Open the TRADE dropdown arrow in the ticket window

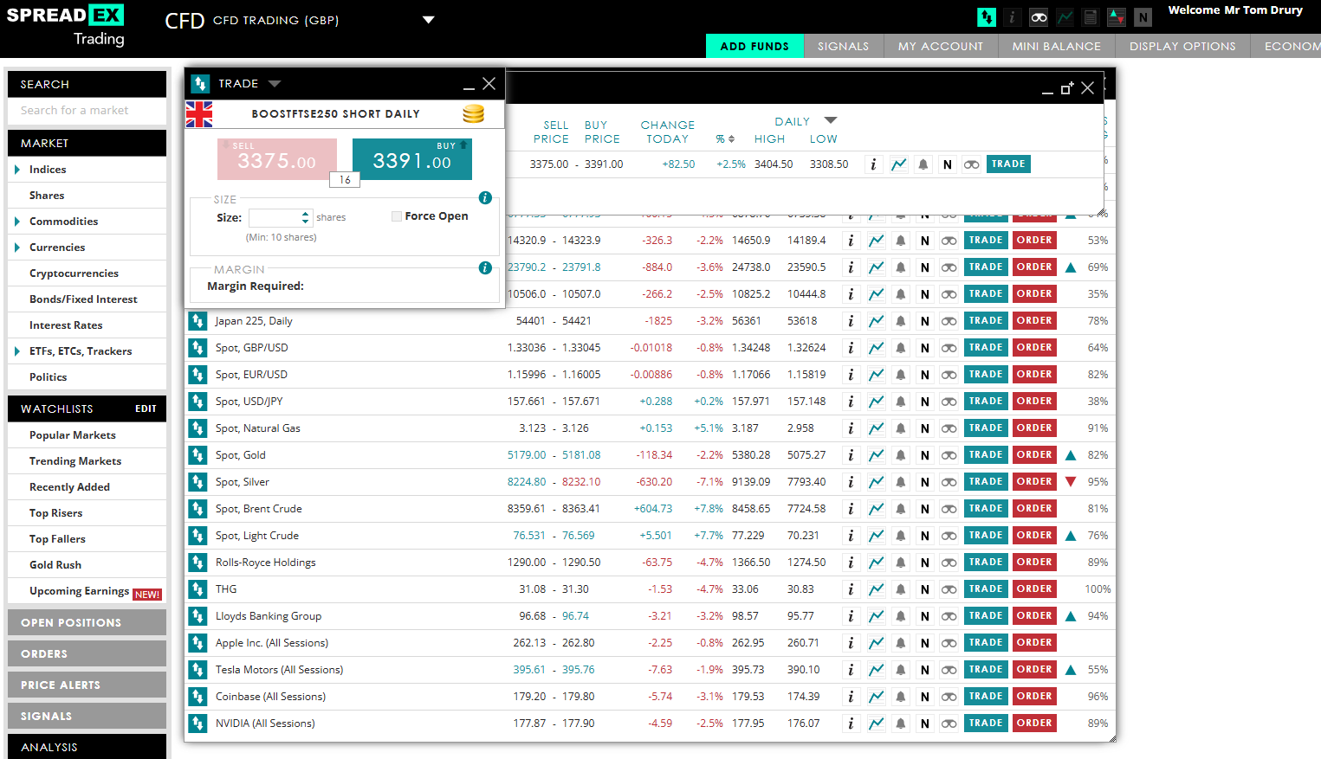[275, 83]
